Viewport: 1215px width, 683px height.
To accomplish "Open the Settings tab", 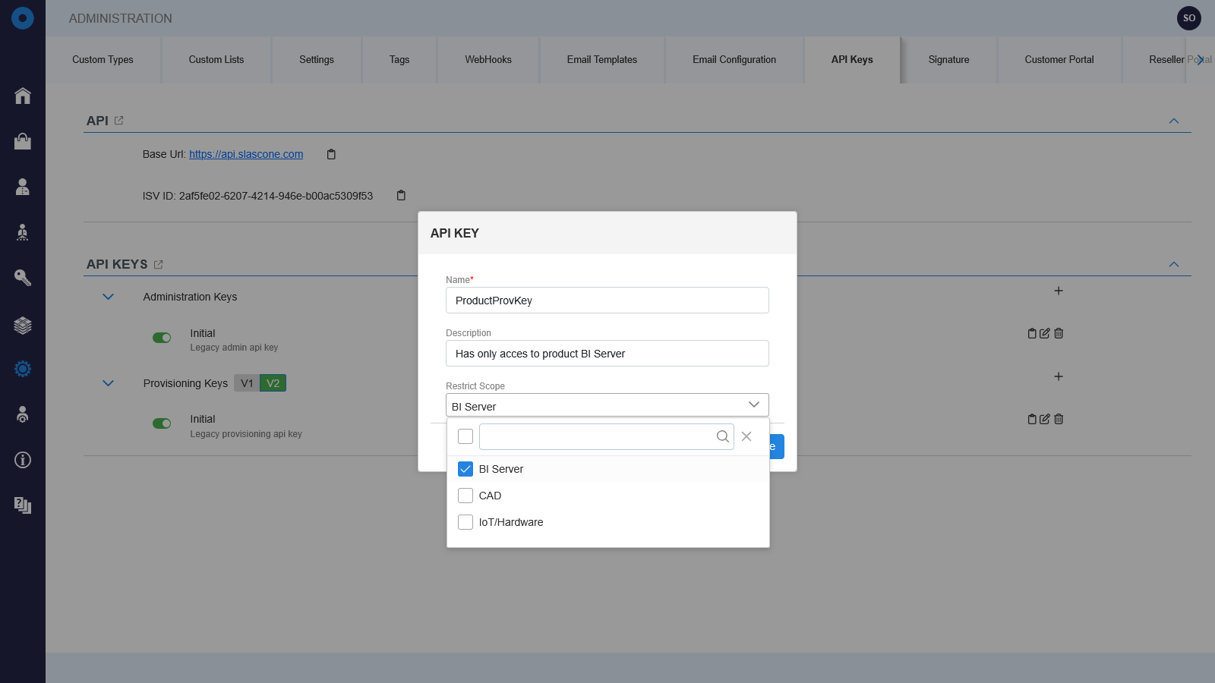I will pyautogui.click(x=317, y=59).
